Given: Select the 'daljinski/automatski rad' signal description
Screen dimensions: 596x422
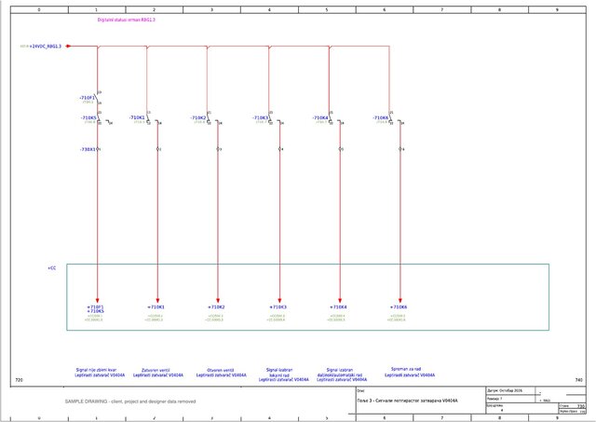Looking at the screenshot, I should point(340,374).
